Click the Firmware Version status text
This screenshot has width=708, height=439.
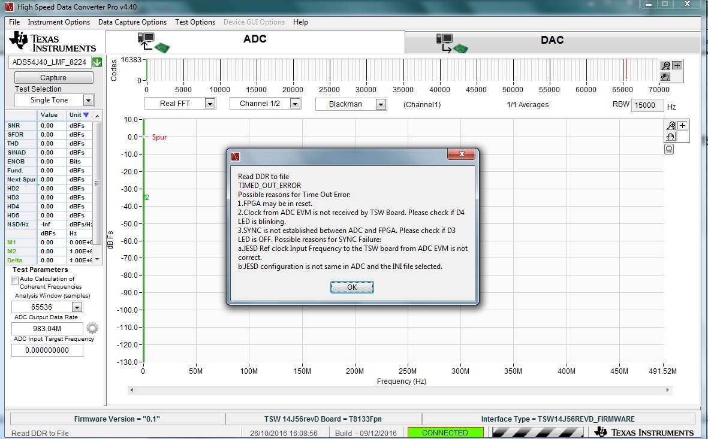tap(117, 419)
